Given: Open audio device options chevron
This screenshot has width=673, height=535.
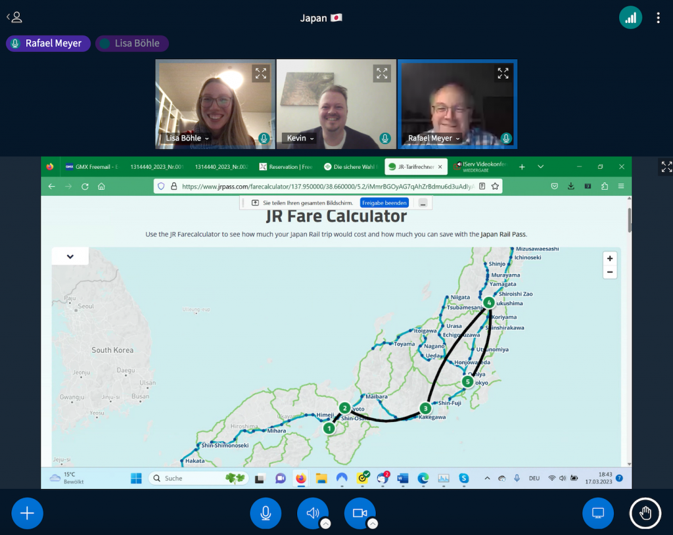Looking at the screenshot, I should tap(325, 524).
